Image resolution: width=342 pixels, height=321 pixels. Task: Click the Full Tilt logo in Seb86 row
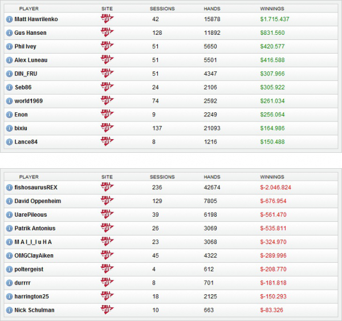tap(107, 87)
